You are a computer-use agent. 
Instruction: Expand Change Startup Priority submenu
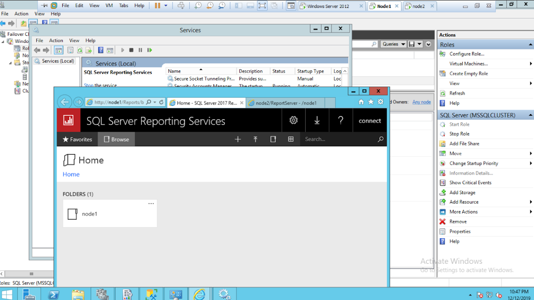point(531,163)
